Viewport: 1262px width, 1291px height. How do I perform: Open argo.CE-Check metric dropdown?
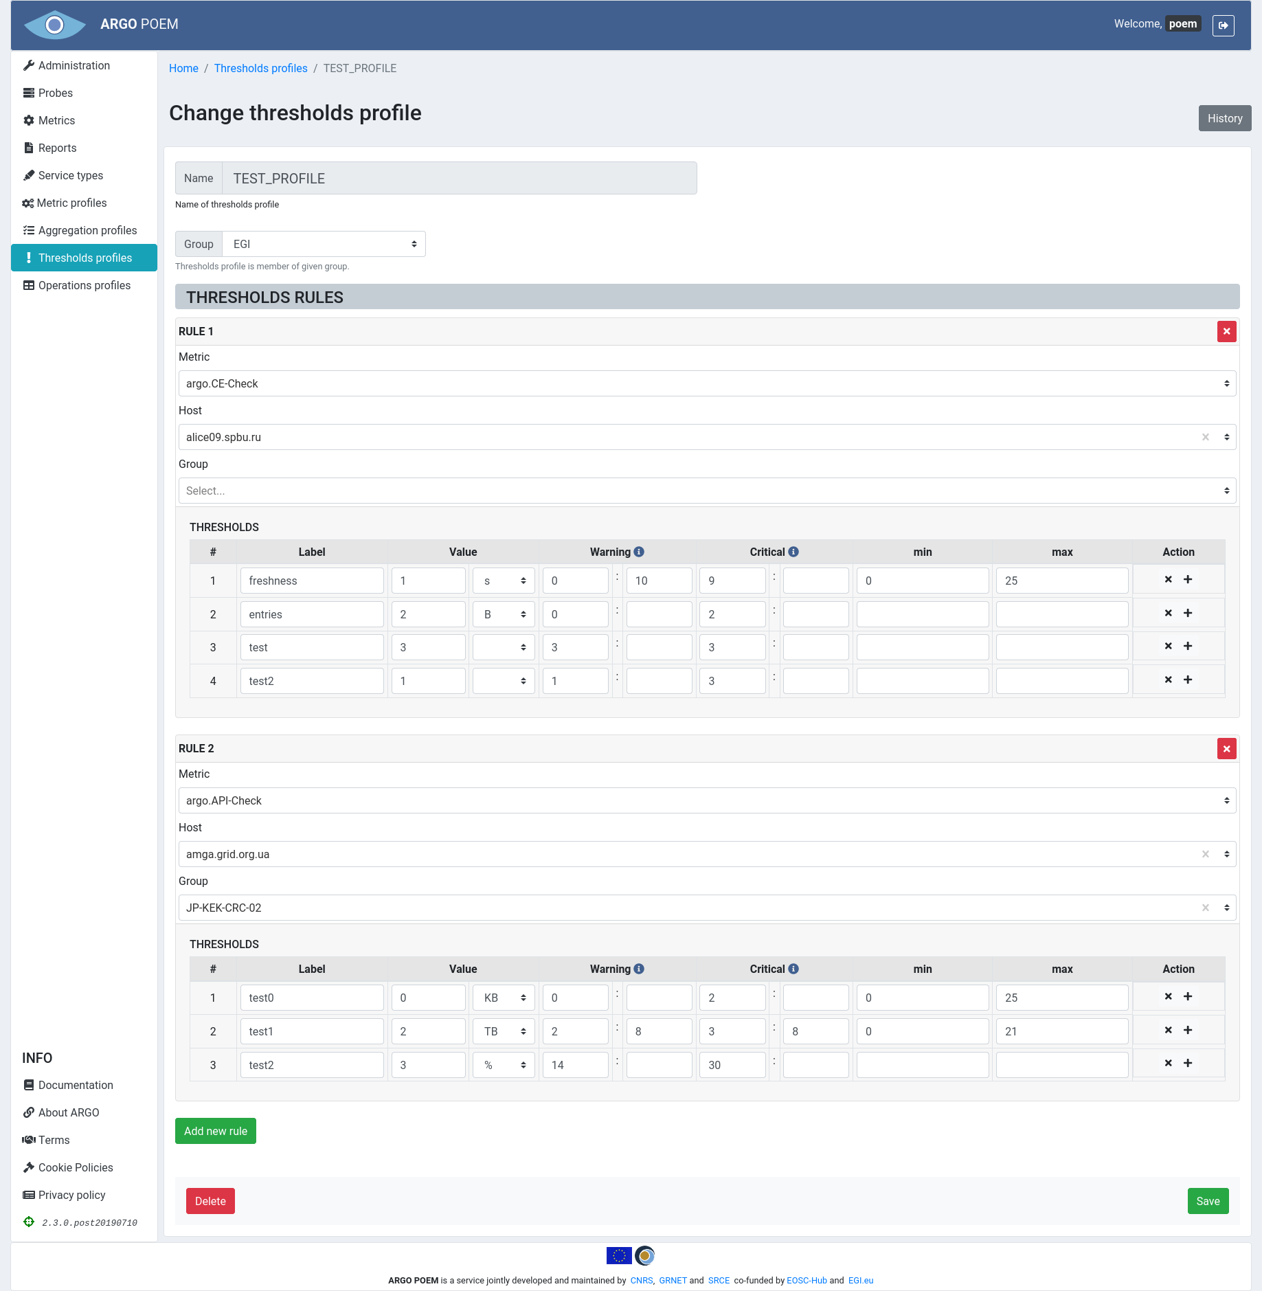pos(707,383)
